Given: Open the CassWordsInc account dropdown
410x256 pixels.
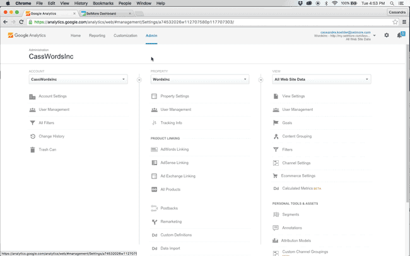Looking at the screenshot, I should [78, 79].
